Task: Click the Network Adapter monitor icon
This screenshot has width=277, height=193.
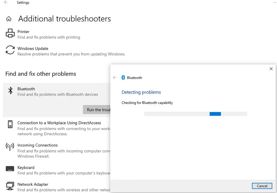Action: [x=10, y=186]
